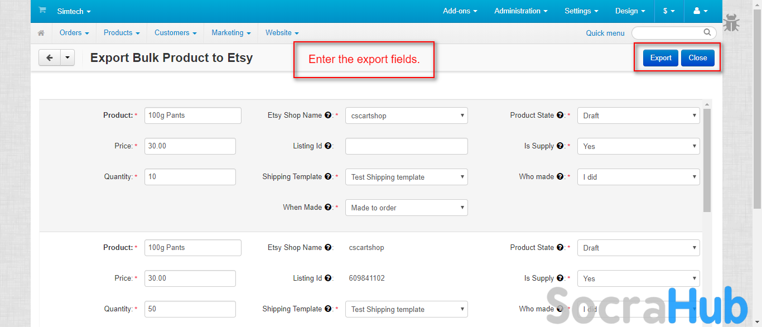The width and height of the screenshot is (762, 327).
Task: Click the When Made help icon
Action: (328, 208)
